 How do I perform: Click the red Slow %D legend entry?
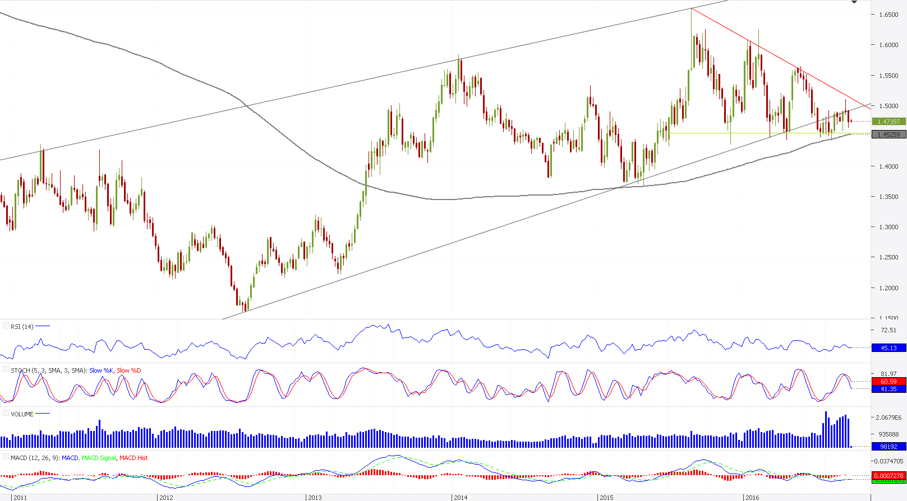[129, 370]
